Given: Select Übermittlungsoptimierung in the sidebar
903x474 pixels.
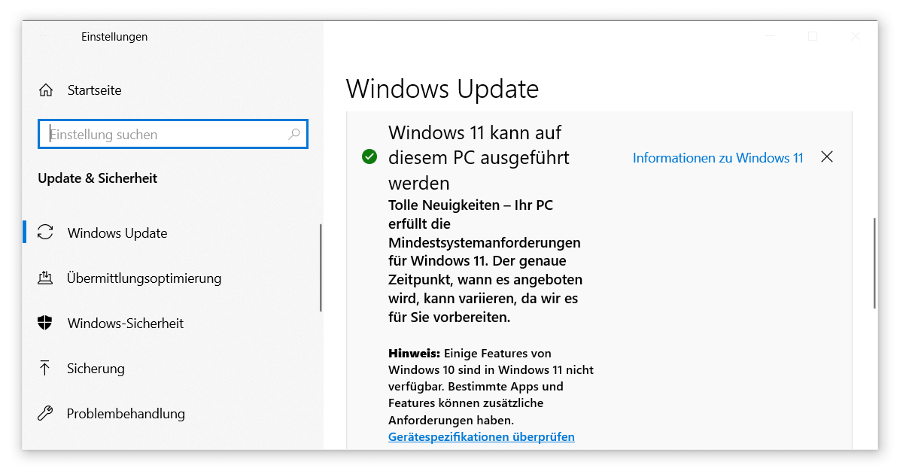Looking at the screenshot, I should pos(144,278).
